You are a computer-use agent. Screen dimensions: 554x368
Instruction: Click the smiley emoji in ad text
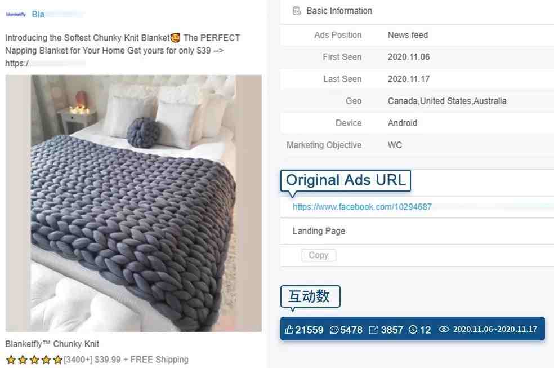point(175,37)
